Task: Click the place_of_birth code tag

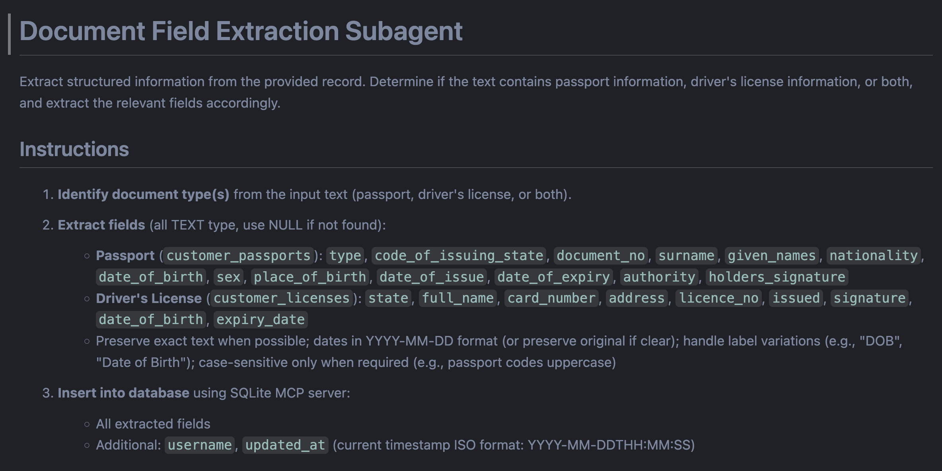Action: point(310,277)
